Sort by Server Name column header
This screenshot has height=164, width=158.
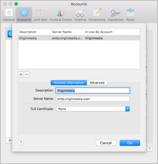click(x=67, y=32)
